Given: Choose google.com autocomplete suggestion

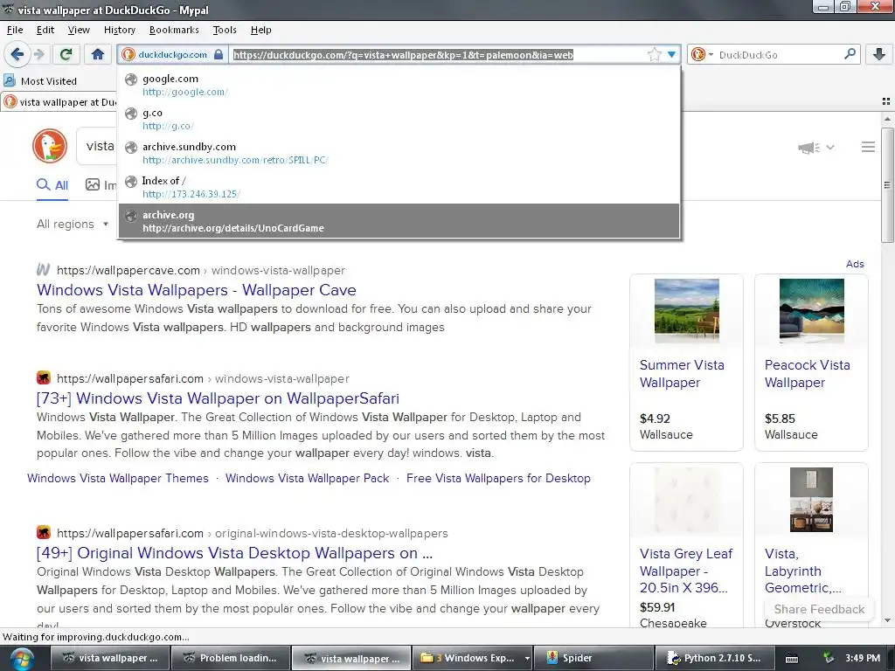Looking at the screenshot, I should (399, 85).
